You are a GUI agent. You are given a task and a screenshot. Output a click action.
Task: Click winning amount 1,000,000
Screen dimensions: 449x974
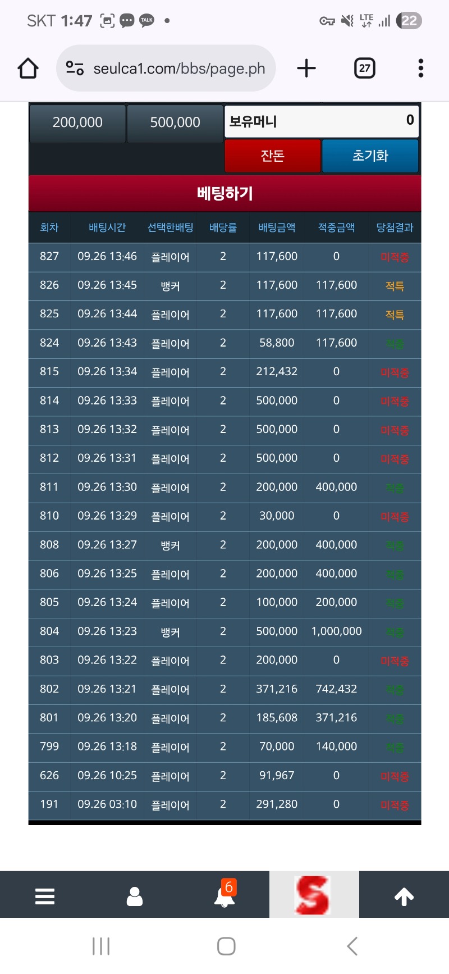pyautogui.click(x=336, y=631)
